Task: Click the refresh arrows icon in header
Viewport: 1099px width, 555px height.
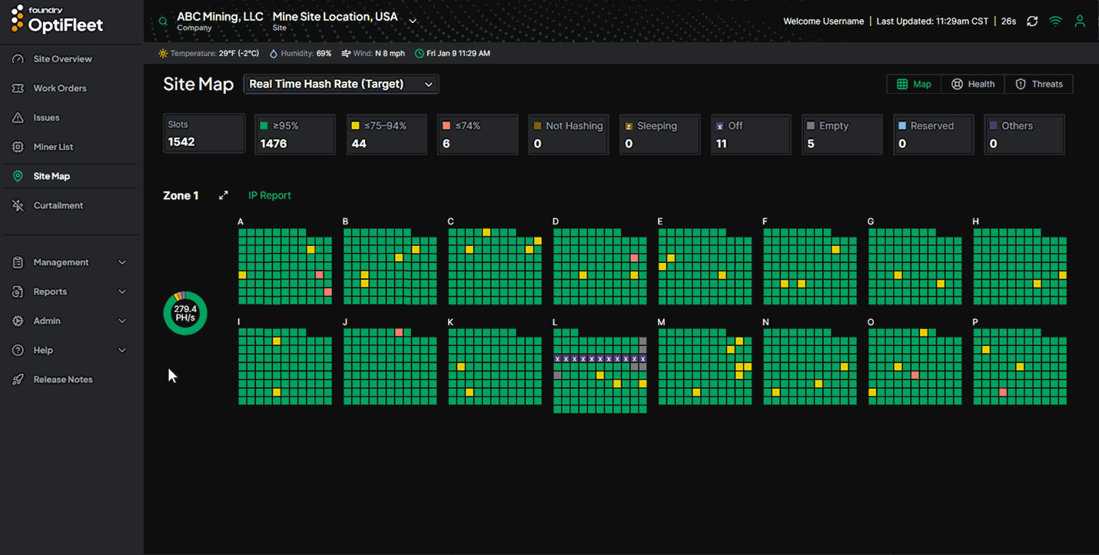Action: pyautogui.click(x=1032, y=22)
